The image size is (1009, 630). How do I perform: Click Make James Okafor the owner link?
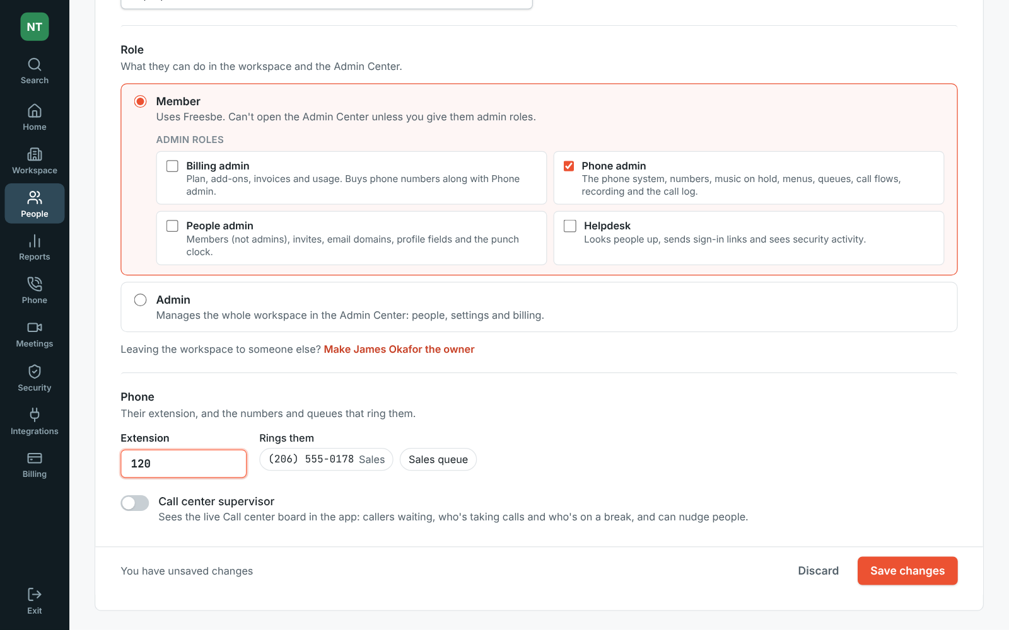point(399,349)
